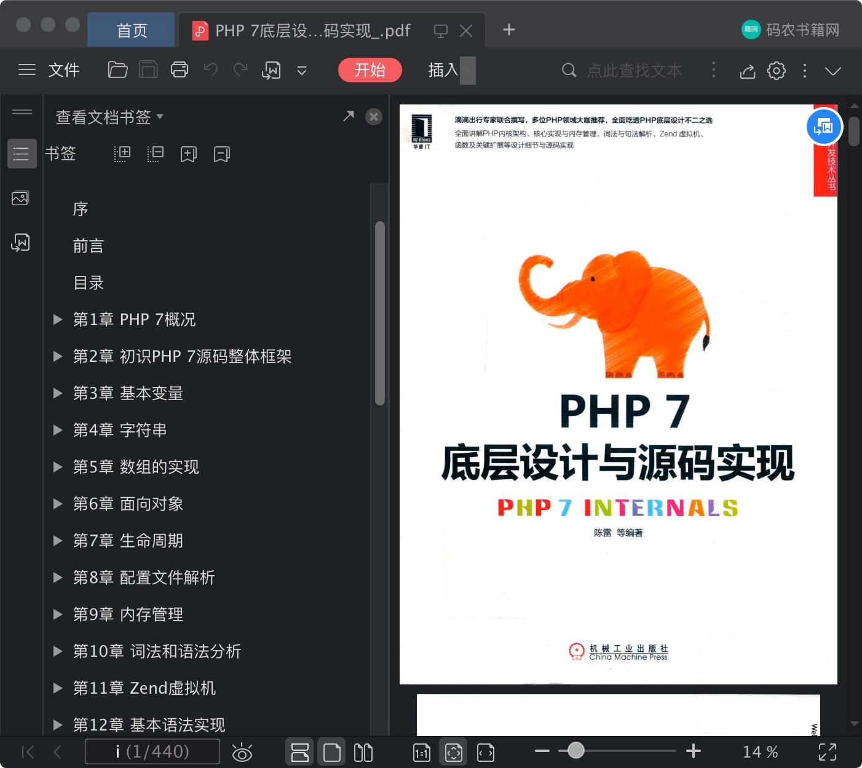This screenshot has height=768, width=862.
Task: Click the share export icon
Action: pos(748,71)
